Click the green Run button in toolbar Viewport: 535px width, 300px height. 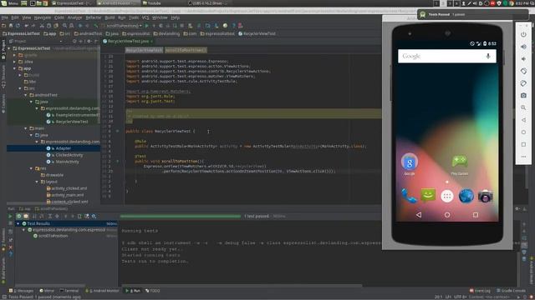(147, 26)
